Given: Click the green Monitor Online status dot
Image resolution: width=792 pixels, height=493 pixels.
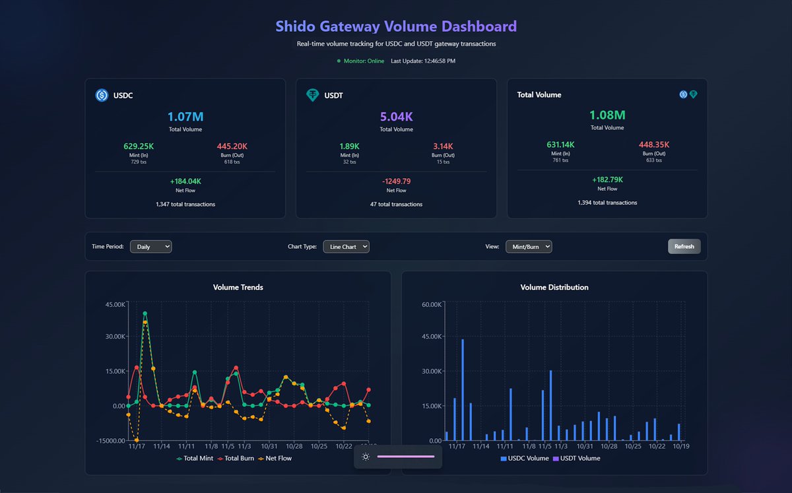Looking at the screenshot, I should tap(339, 60).
